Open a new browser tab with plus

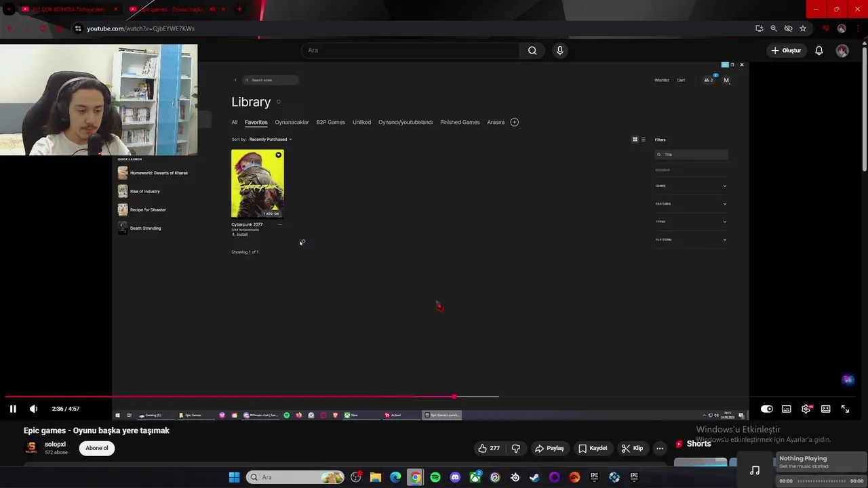coord(239,9)
